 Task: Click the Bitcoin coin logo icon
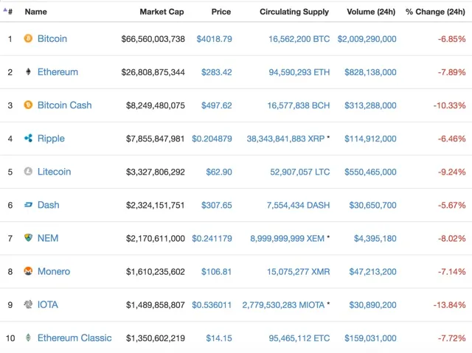pyautogui.click(x=28, y=38)
